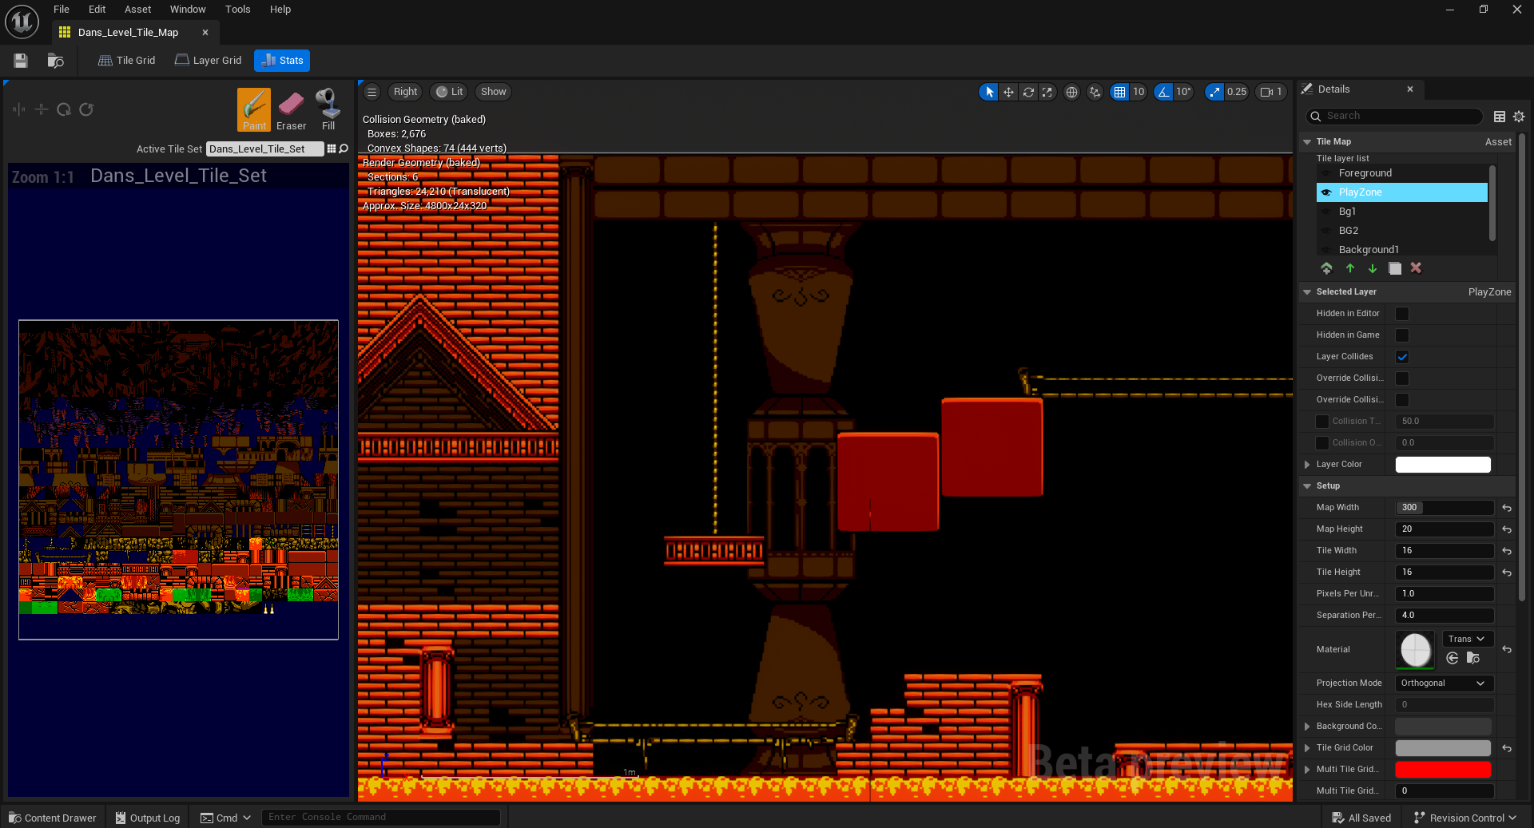Select the Paint tool
Image resolution: width=1534 pixels, height=828 pixels.
[x=254, y=109]
